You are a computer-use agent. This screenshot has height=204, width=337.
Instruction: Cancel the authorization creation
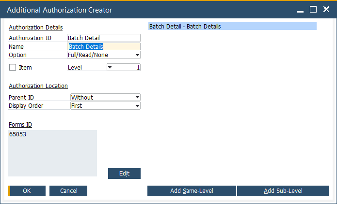click(x=68, y=191)
